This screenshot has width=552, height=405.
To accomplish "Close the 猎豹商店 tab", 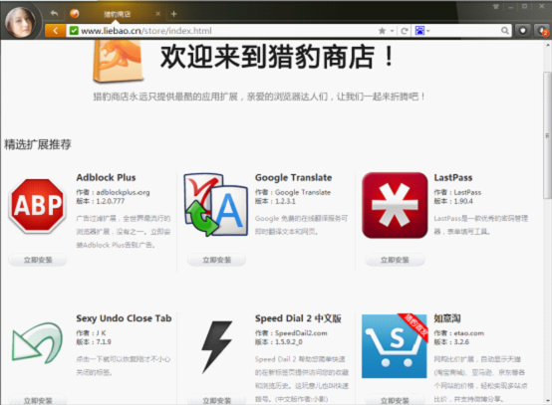I will coord(158,14).
